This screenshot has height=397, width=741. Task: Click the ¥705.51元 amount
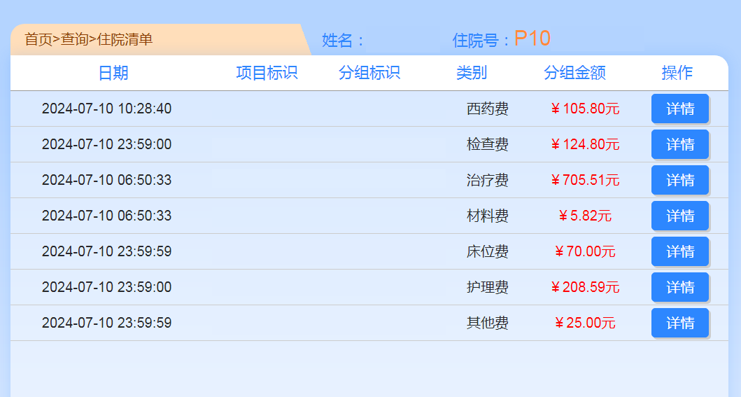coord(585,180)
